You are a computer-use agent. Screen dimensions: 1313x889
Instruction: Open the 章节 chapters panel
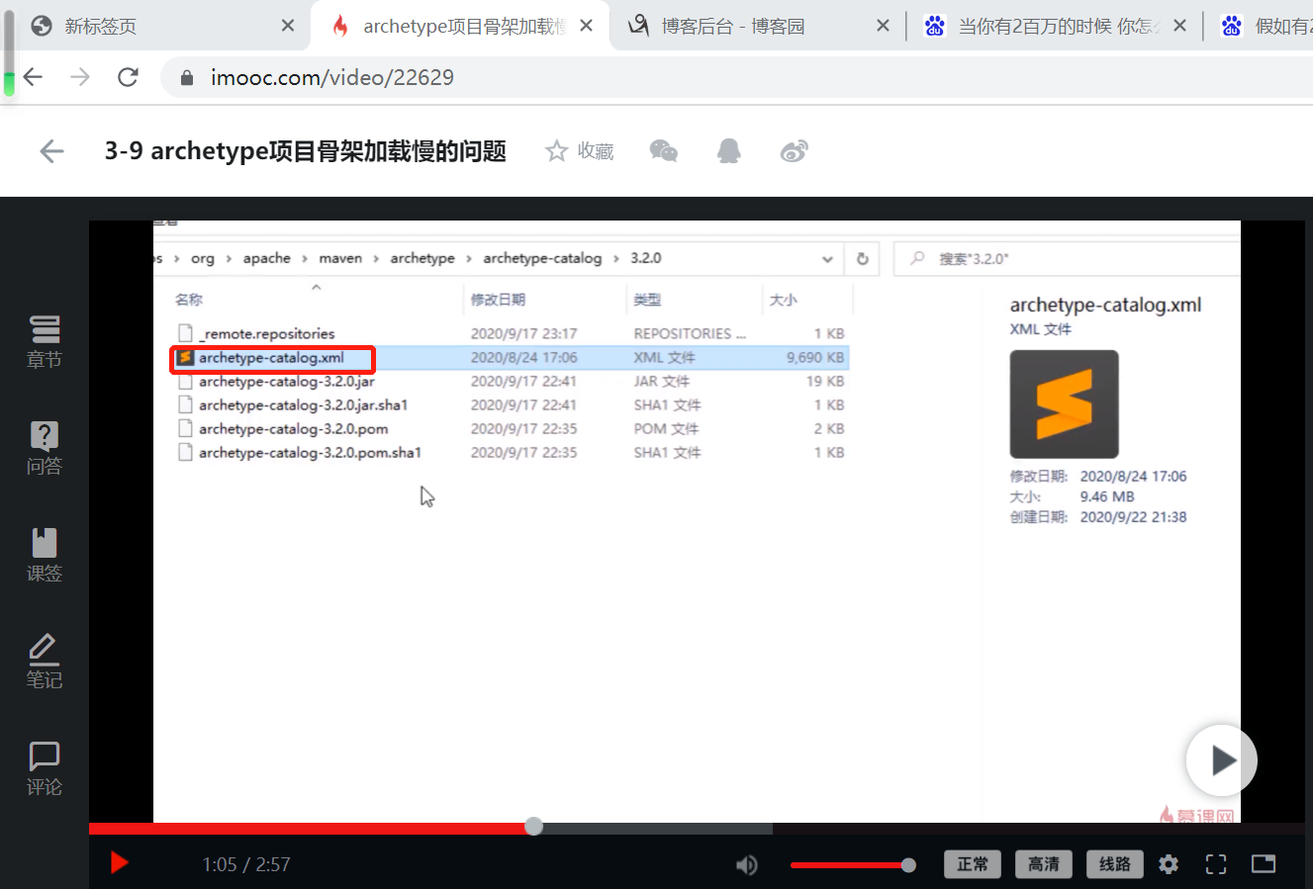coord(45,342)
